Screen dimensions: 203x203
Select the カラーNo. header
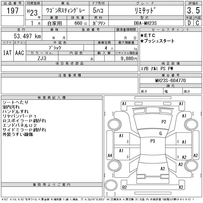coord(42,53)
